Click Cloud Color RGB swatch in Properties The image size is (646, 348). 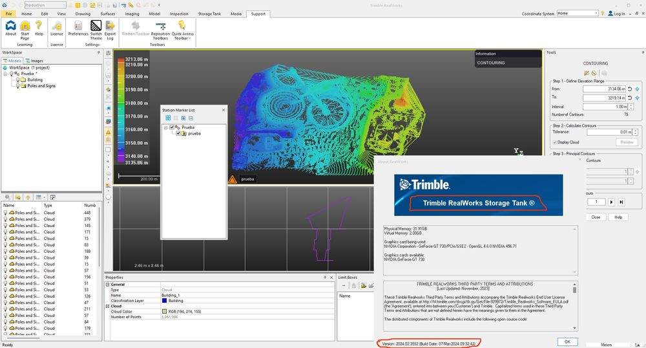[164, 311]
